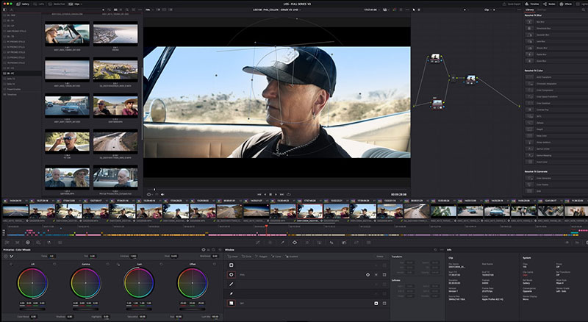The image size is (588, 322).
Task: Open the viewer zoom percentage dropdown
Action: click(148, 11)
